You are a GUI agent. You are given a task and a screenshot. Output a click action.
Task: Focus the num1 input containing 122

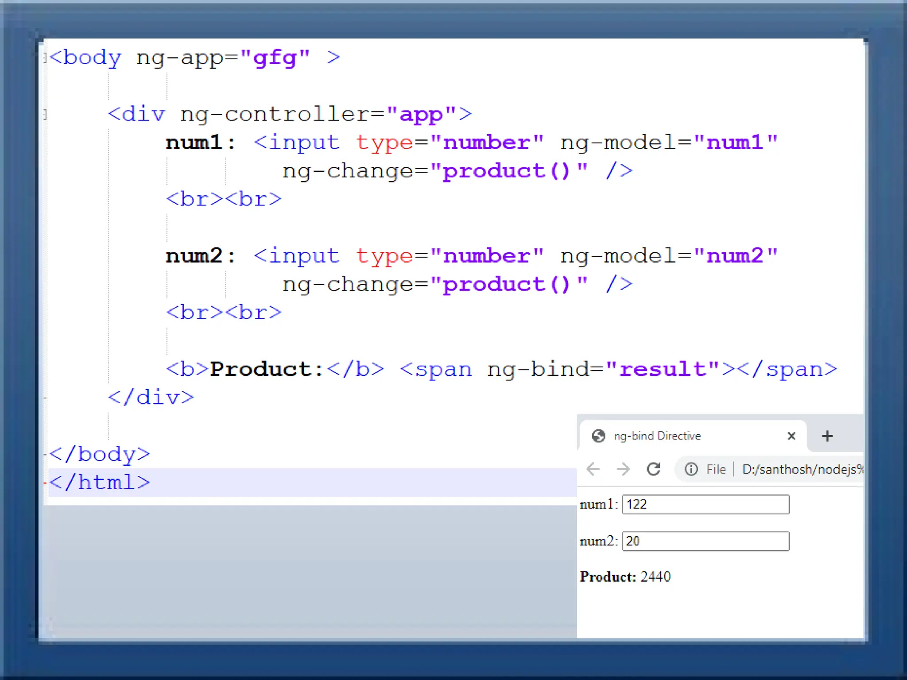point(705,504)
